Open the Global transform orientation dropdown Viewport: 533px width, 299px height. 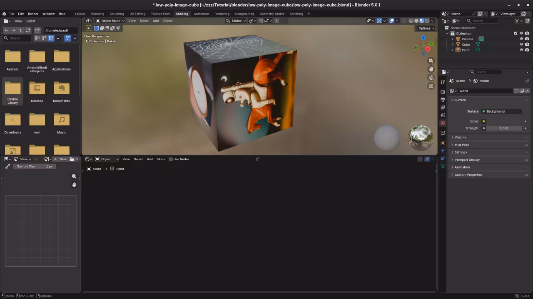[236, 21]
